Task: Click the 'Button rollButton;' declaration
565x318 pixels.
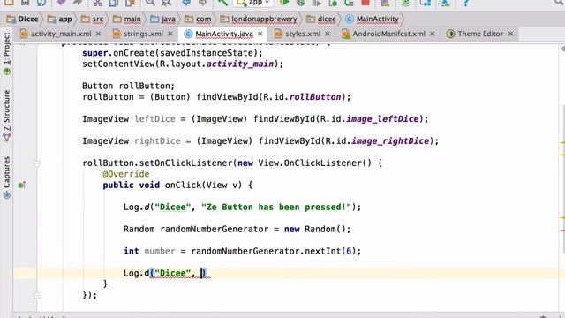Action: pos(128,86)
